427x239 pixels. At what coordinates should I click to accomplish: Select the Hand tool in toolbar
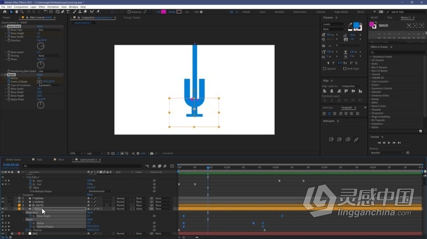click(x=17, y=12)
